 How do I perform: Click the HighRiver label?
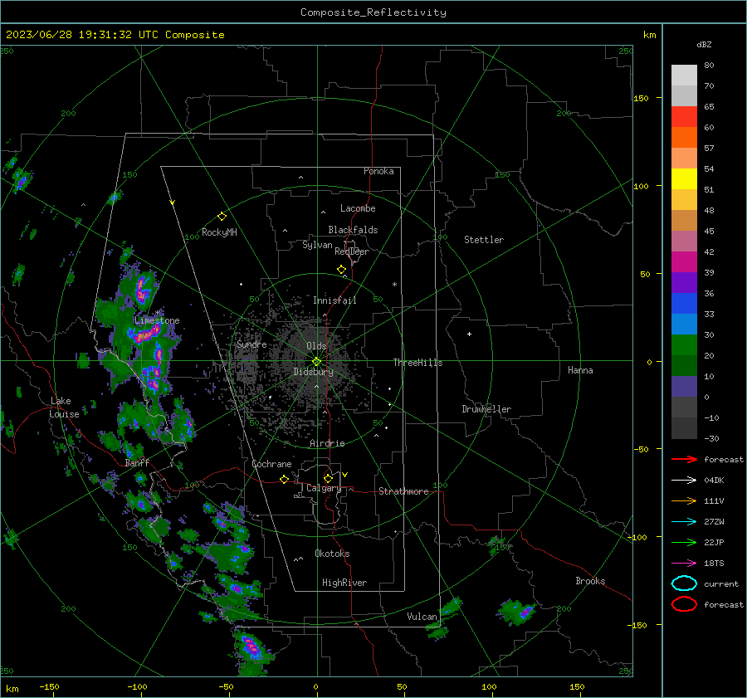click(x=344, y=583)
